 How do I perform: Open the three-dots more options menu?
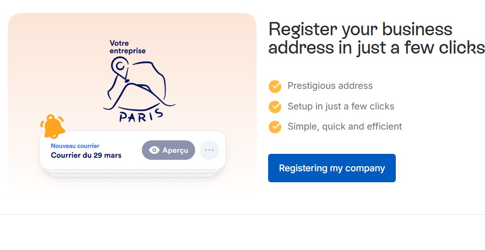click(209, 150)
